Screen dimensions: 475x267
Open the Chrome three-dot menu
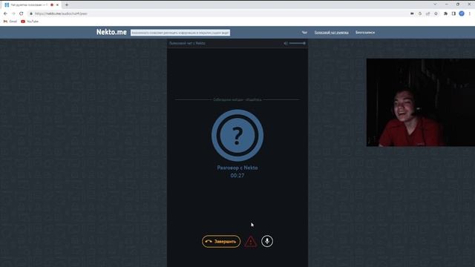[x=470, y=13]
